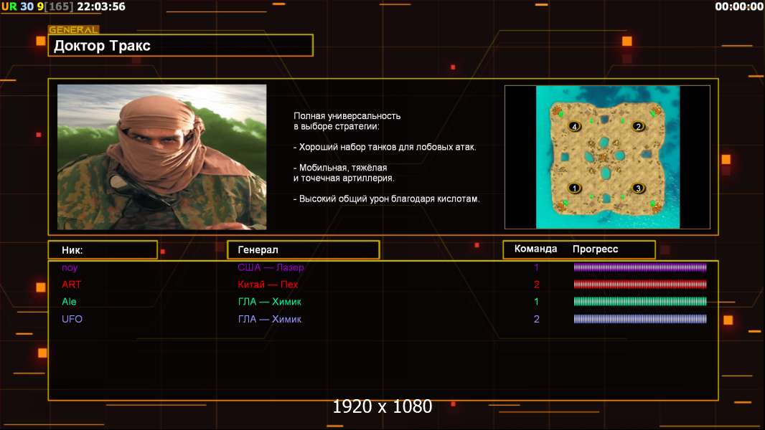Click the tanks description line
Image resolution: width=765 pixels, height=430 pixels.
[x=385, y=147]
